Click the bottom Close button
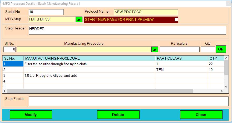 click(201, 115)
